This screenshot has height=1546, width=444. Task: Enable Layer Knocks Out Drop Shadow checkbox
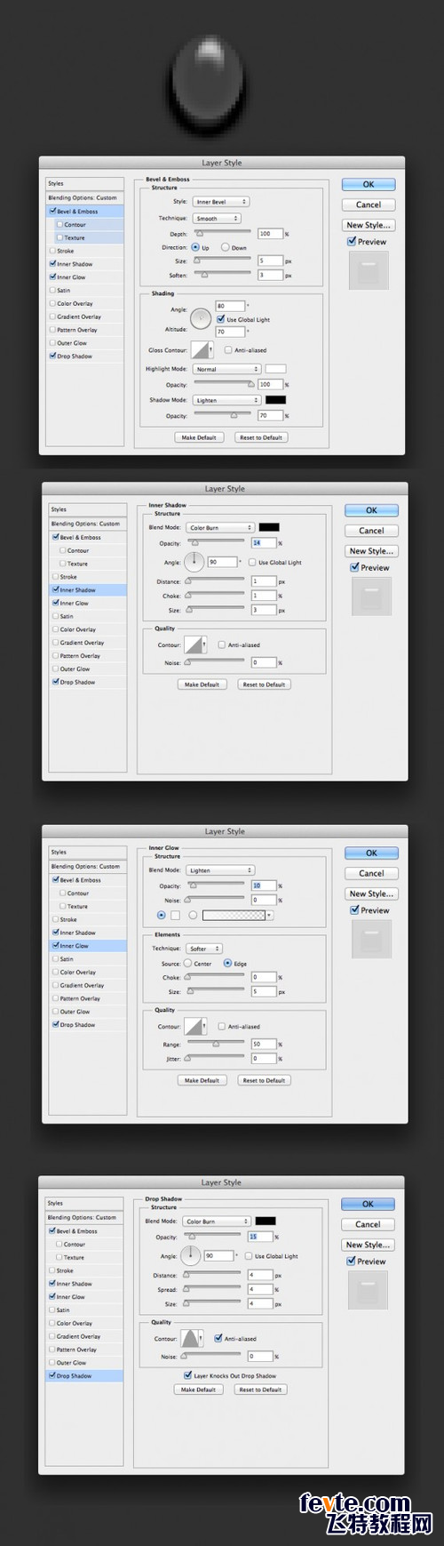coord(187,1375)
